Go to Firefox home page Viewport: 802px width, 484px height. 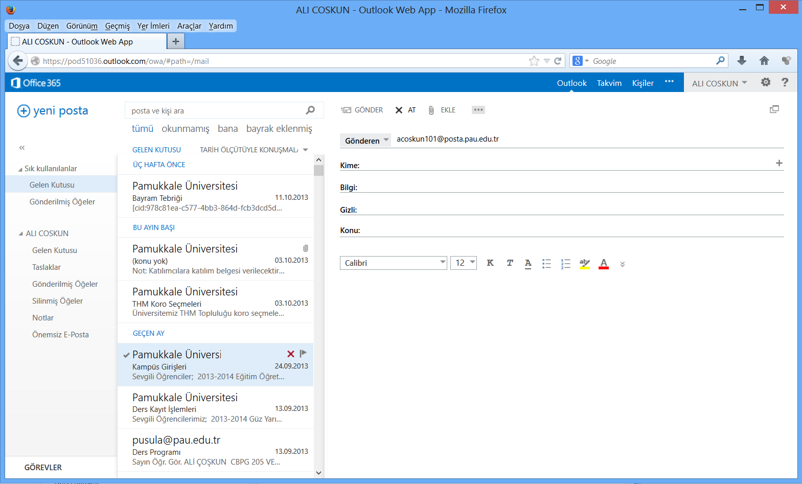(x=764, y=61)
